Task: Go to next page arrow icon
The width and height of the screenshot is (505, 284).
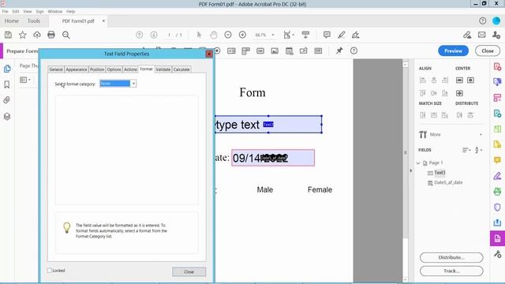Action: click(x=154, y=35)
